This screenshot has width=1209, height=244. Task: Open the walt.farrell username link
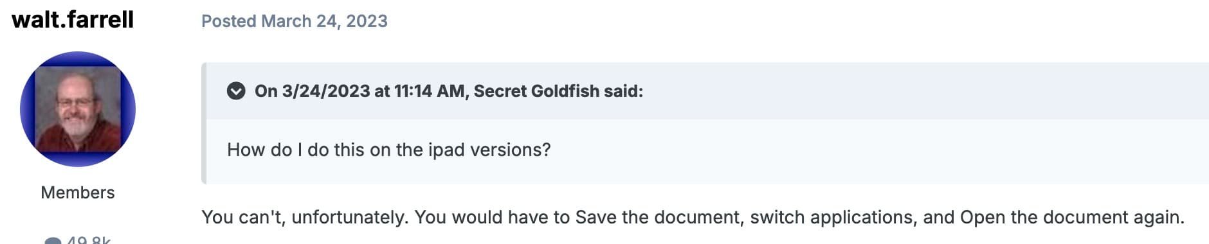pos(73,20)
